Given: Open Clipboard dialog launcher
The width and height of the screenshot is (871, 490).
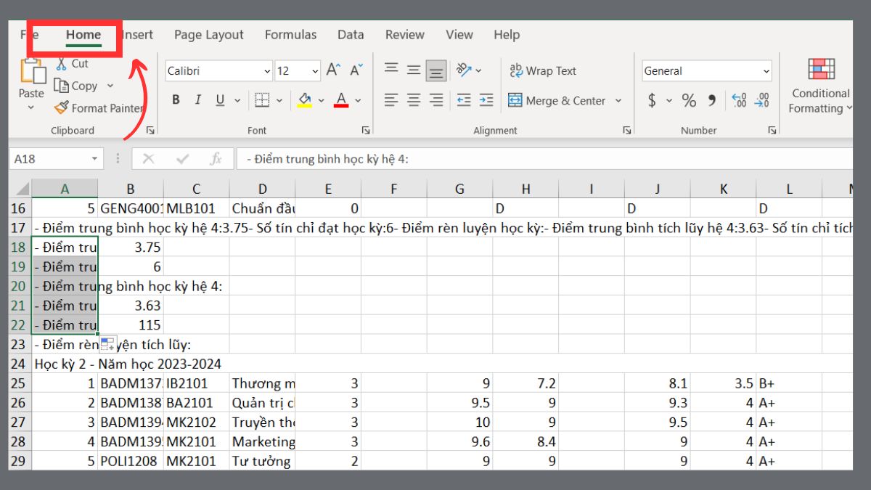Looking at the screenshot, I should point(150,131).
